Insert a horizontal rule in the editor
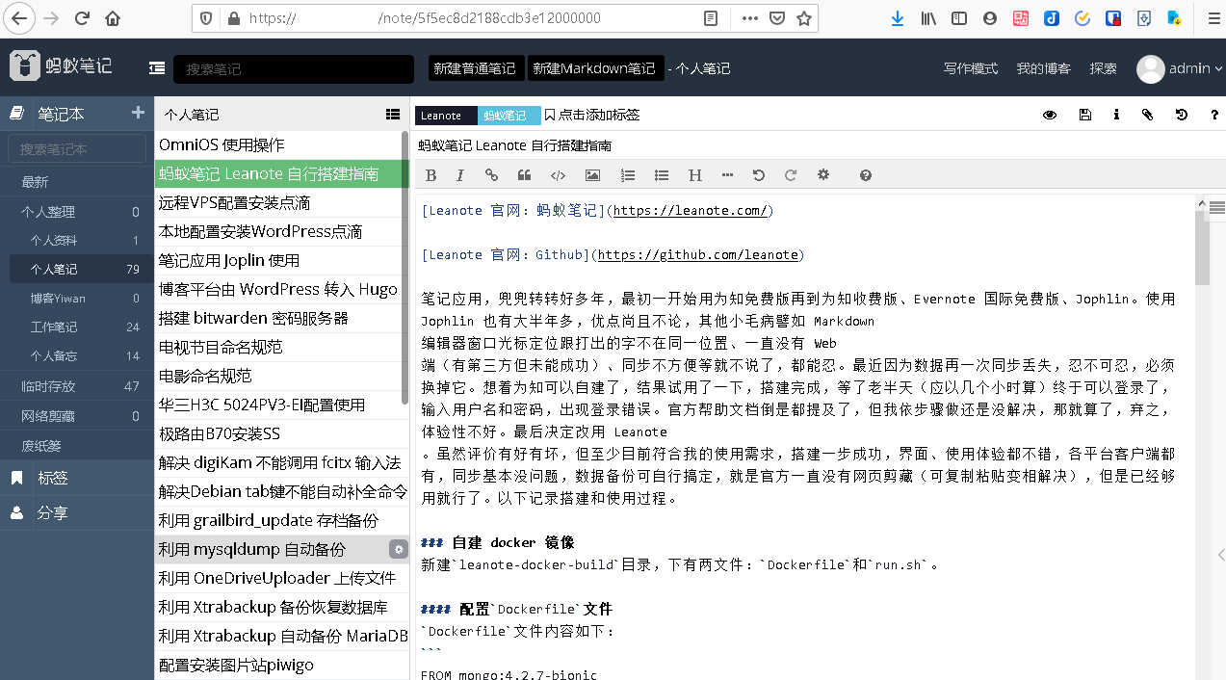Image resolution: width=1226 pixels, height=680 pixels. click(x=727, y=175)
